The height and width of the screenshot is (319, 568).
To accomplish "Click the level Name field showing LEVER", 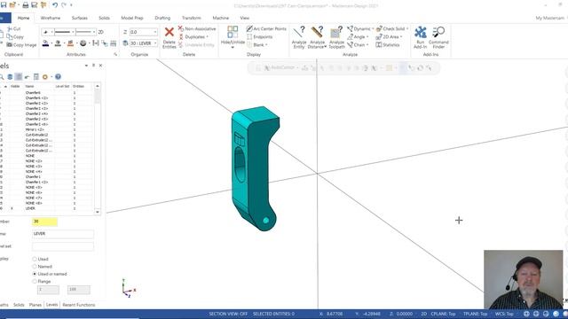I will click(63, 234).
